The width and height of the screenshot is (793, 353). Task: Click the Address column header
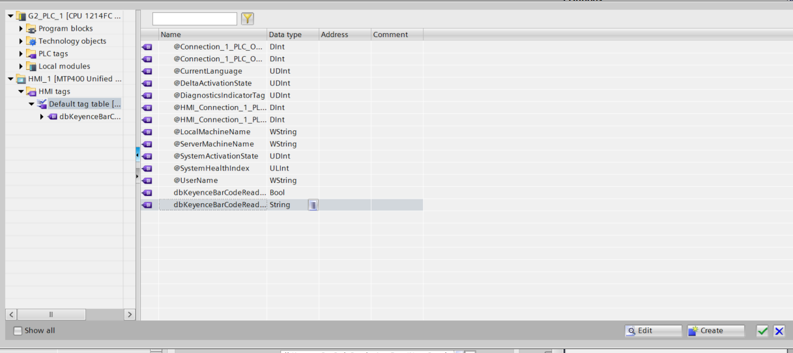345,35
